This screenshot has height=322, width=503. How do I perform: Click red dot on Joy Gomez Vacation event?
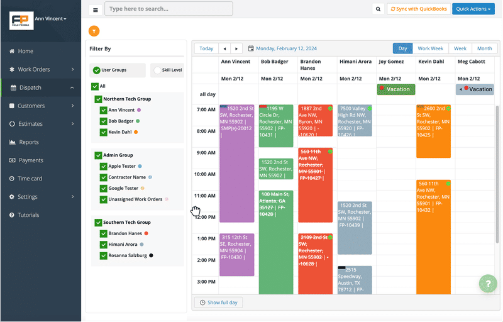pos(382,88)
